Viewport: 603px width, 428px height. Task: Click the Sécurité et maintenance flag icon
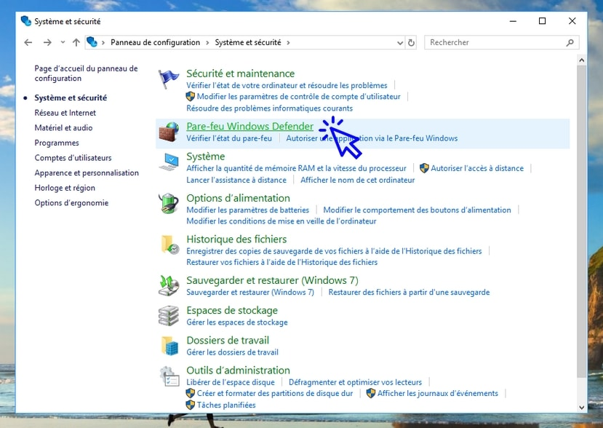pyautogui.click(x=169, y=79)
